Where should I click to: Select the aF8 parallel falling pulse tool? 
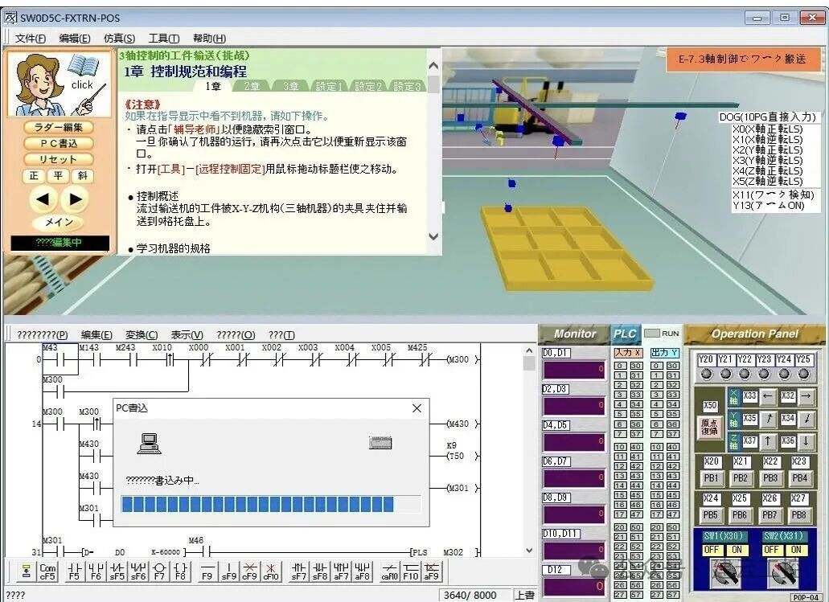click(x=362, y=571)
